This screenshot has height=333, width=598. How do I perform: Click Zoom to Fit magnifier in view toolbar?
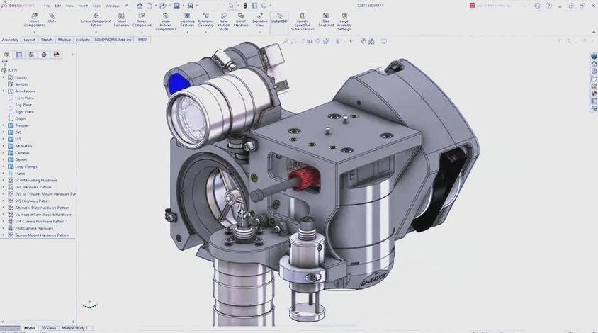point(286,41)
